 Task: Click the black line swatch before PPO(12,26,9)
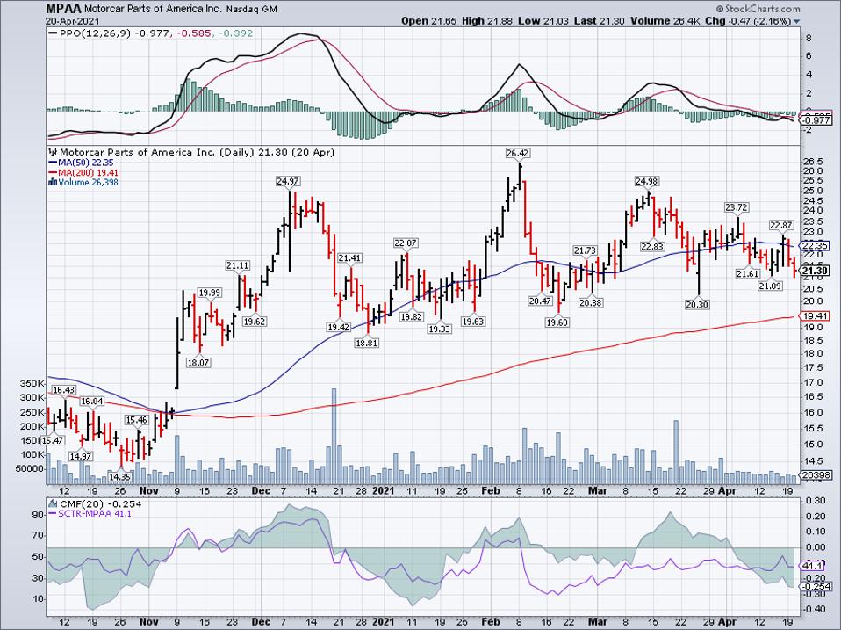[x=53, y=33]
